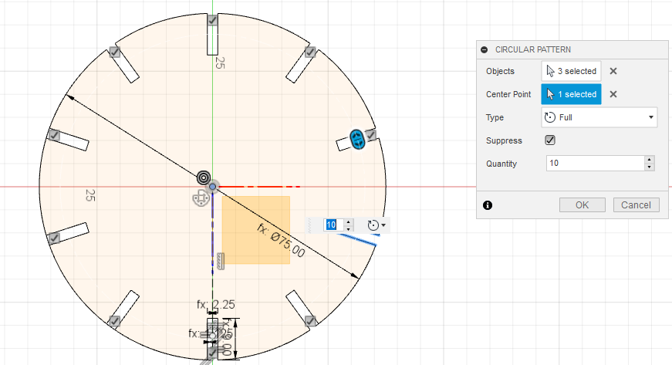Cancel the circular pattern dialog
Viewport: 672px width, 365px height.
click(x=636, y=204)
